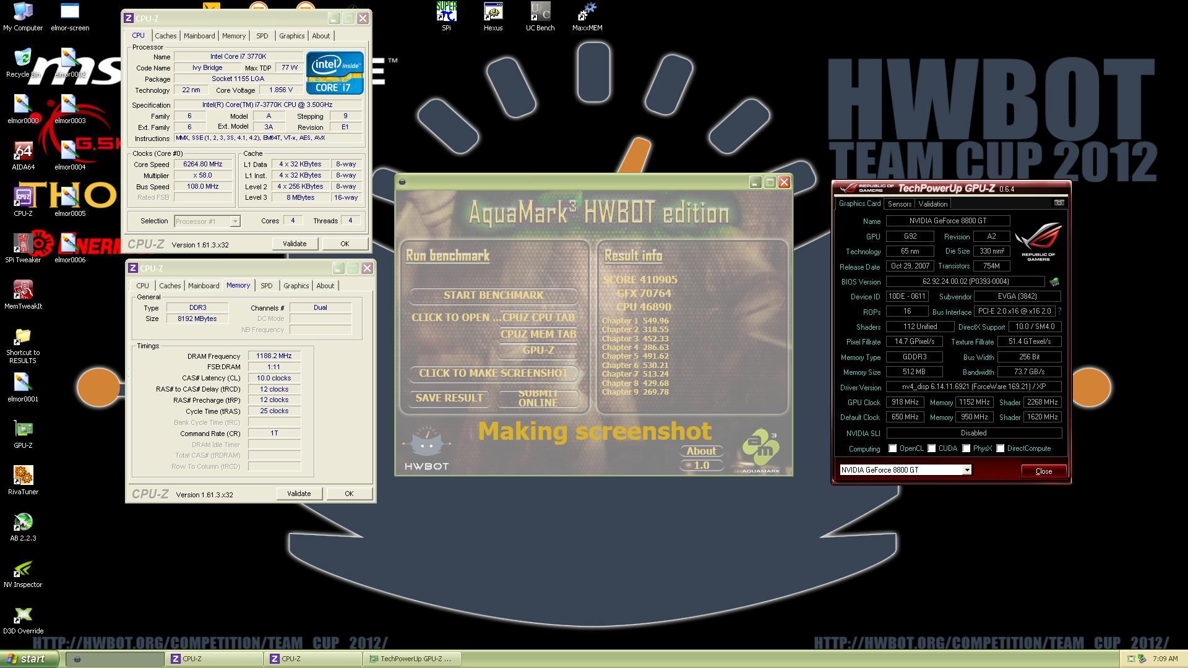Image resolution: width=1188 pixels, height=668 pixels.
Task: Toggle OpenCL checkbox in GPU-Z
Action: (x=892, y=448)
